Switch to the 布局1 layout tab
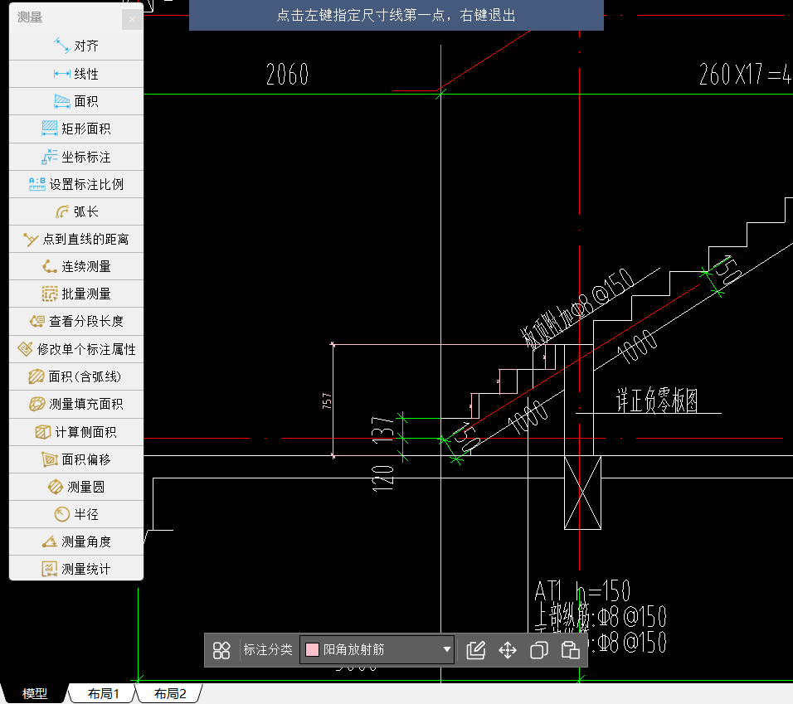Image resolution: width=793 pixels, height=704 pixels. point(103,693)
